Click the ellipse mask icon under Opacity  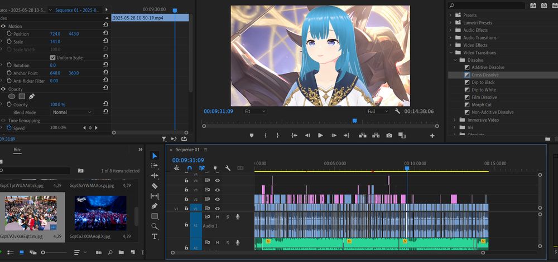(x=12, y=96)
